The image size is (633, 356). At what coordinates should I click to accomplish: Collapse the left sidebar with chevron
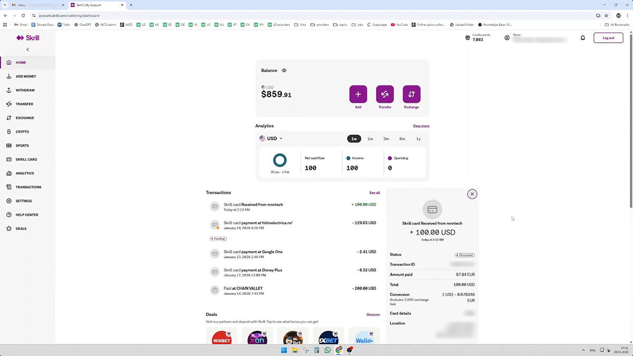click(x=27, y=50)
